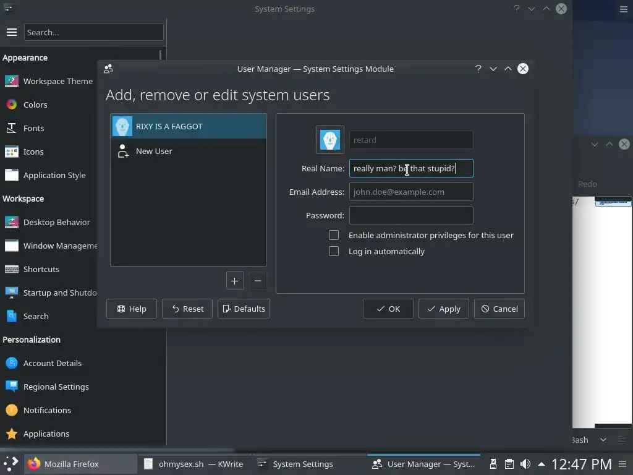The width and height of the screenshot is (633, 475).
Task: Select the New User entry in user list
Action: [188, 151]
